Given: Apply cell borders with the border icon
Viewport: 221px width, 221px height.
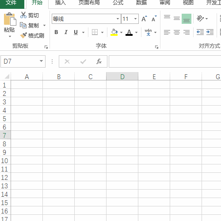Looking at the screenshot, I should coord(95,32).
